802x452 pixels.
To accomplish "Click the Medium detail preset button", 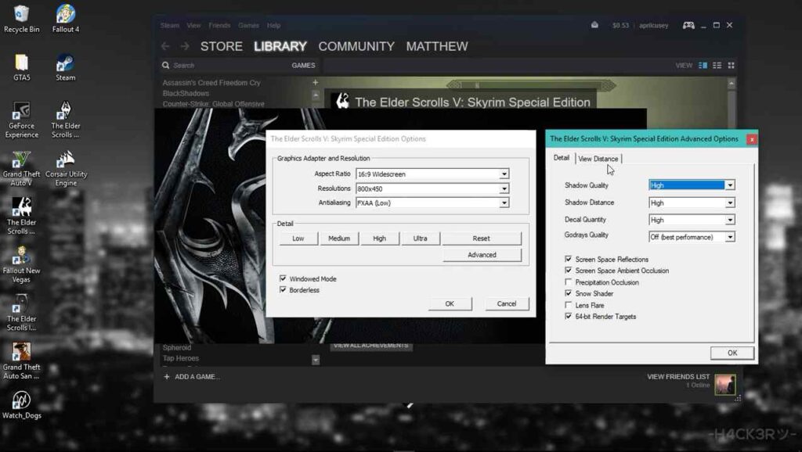I will pos(339,239).
